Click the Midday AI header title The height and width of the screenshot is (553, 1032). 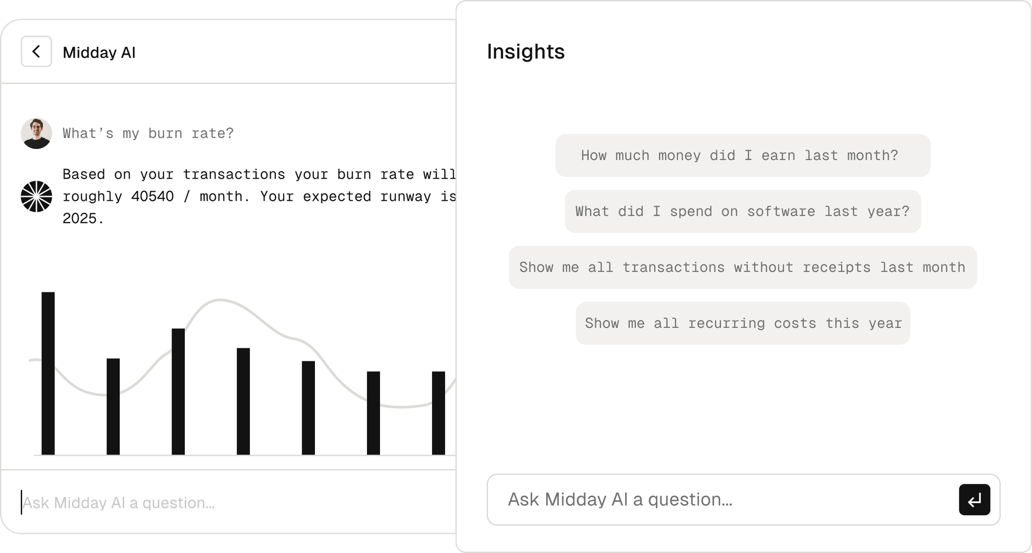click(x=99, y=53)
